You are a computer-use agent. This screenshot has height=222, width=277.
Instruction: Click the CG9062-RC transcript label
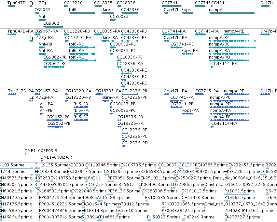pos(55,64)
